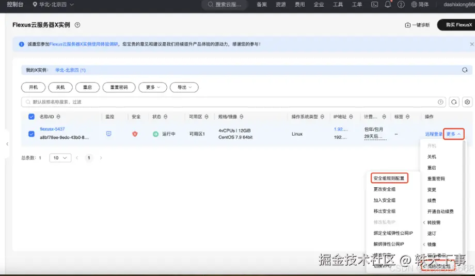The width and height of the screenshot is (475, 276).
Task: Open the 华北-北京四 region dropdown
Action: pos(53,5)
